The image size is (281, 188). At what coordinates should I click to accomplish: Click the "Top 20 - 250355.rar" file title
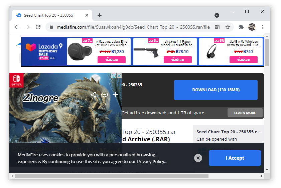click(149, 132)
